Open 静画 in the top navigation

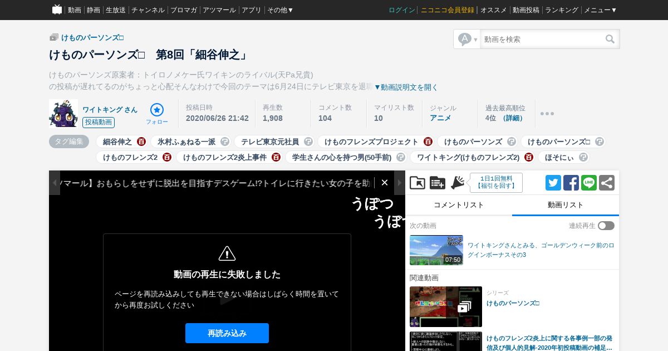(x=94, y=10)
